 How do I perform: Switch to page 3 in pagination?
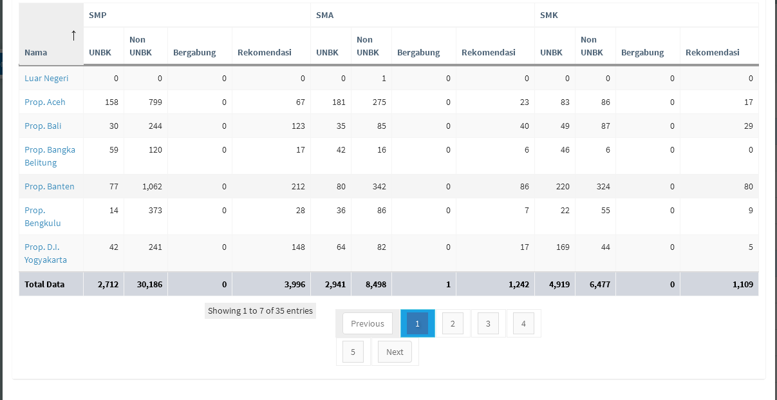click(x=488, y=323)
